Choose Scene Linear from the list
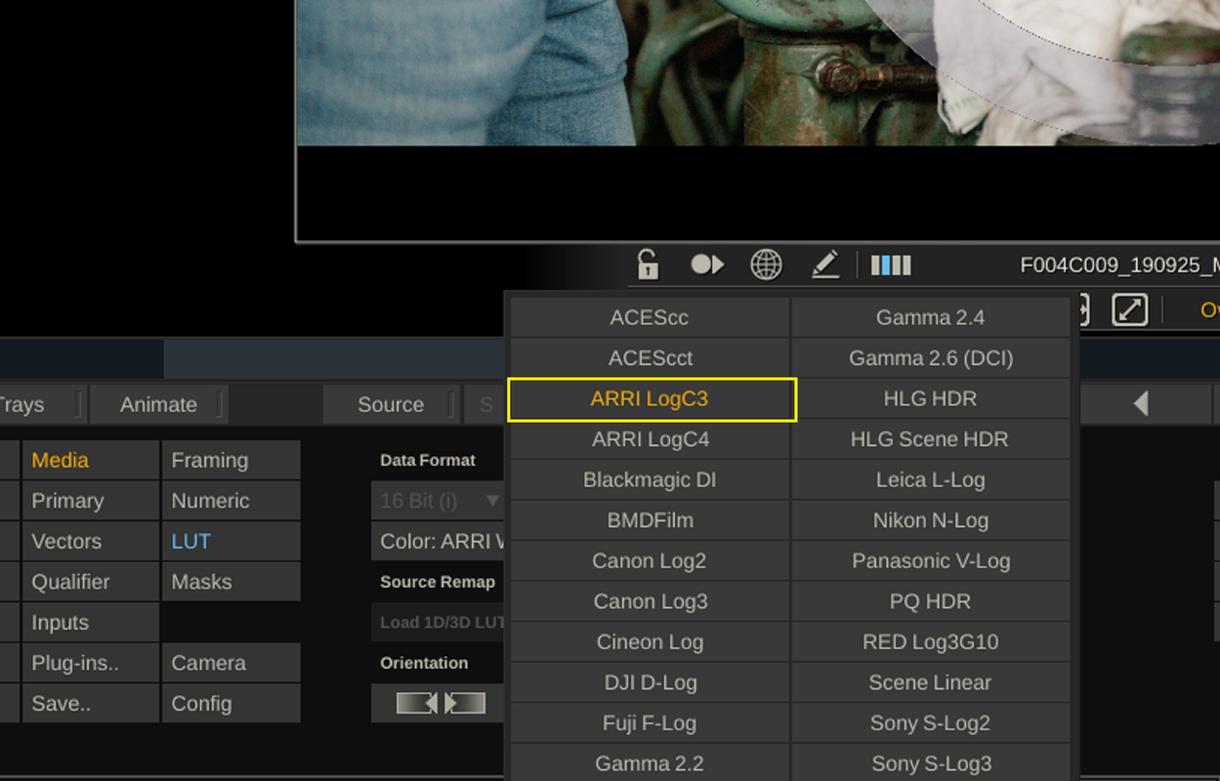 coord(931,682)
